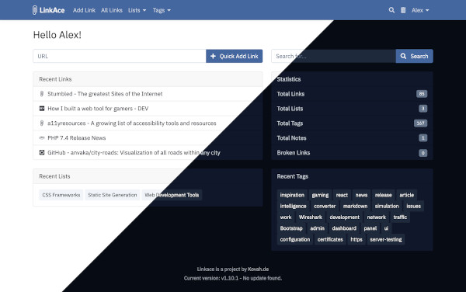Open the CSS Frameworks list

pos(61,195)
